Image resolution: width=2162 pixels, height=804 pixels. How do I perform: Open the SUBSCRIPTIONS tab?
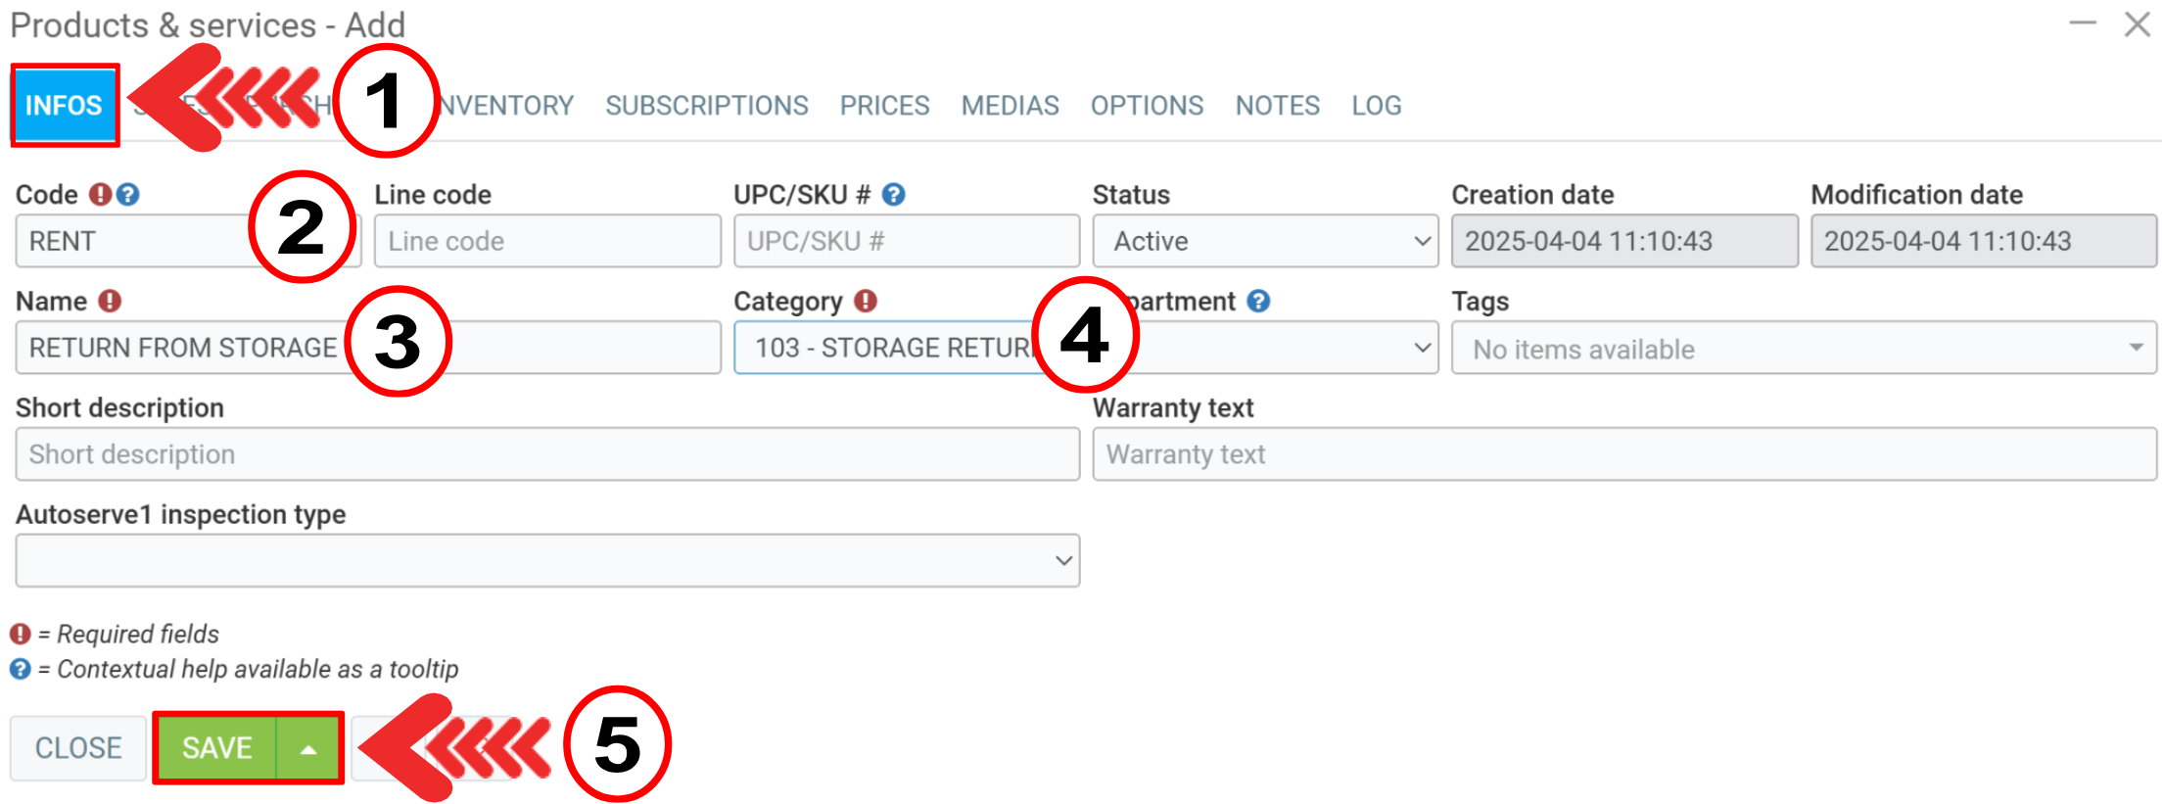[706, 105]
